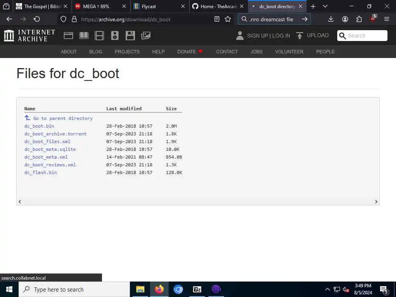
Task: Open Internet Archive Software floppy icon
Action: (130, 36)
